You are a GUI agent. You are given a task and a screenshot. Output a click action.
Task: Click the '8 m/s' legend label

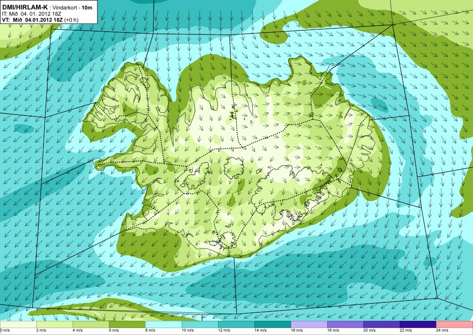pyautogui.click(x=150, y=330)
